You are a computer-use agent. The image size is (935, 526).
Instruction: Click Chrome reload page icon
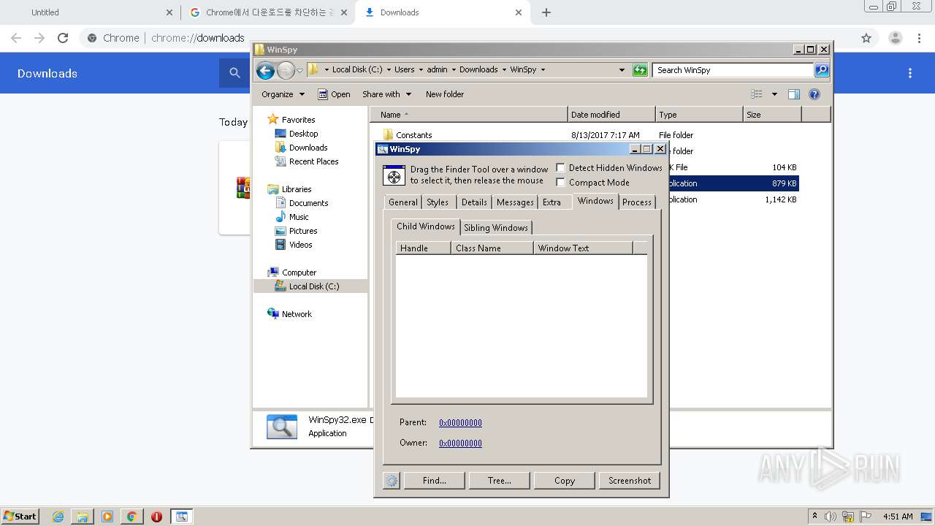click(x=63, y=38)
